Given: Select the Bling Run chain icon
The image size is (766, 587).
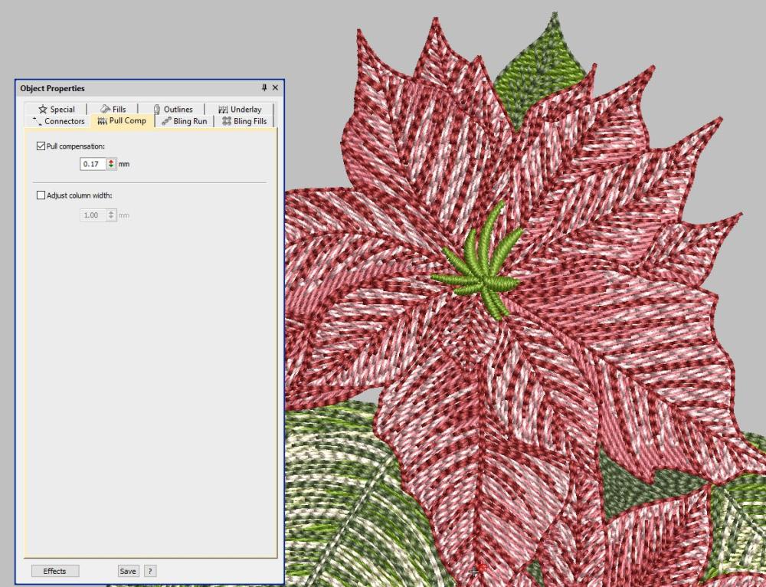Looking at the screenshot, I should [165, 121].
